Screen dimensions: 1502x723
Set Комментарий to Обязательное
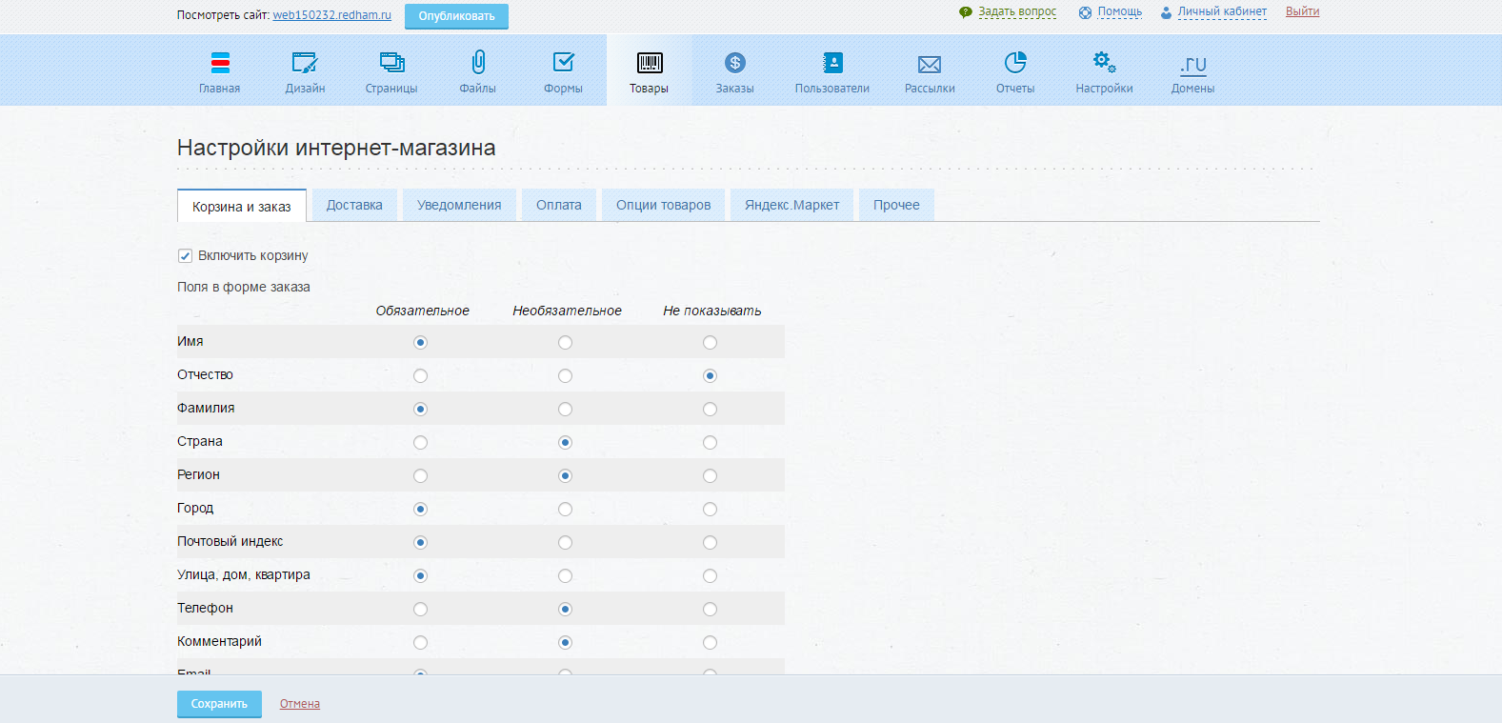pos(421,642)
